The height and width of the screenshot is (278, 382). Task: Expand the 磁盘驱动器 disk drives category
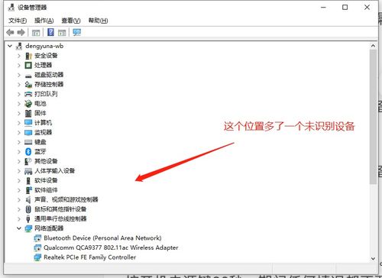(x=19, y=75)
